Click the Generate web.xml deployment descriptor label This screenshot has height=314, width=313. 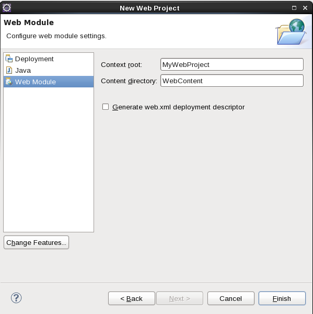[178, 107]
